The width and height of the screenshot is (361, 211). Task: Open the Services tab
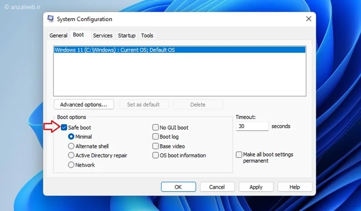103,36
